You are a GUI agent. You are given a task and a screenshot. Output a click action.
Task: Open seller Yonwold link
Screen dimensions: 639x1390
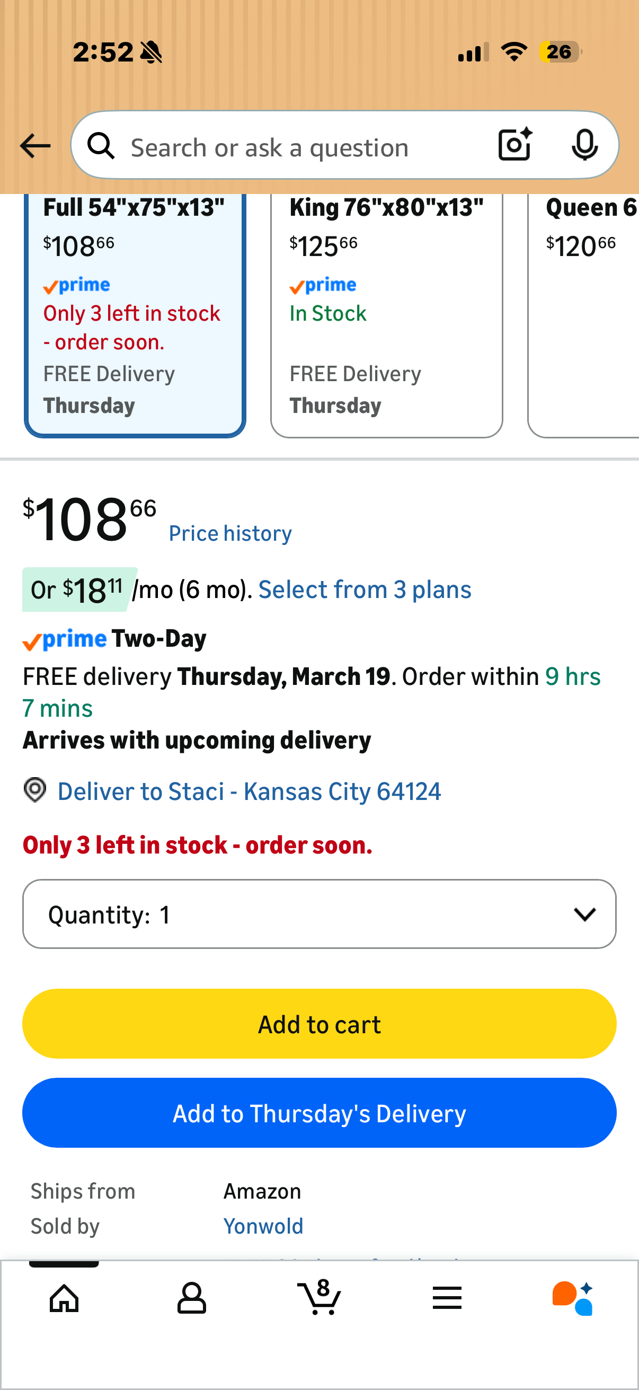(x=263, y=1226)
